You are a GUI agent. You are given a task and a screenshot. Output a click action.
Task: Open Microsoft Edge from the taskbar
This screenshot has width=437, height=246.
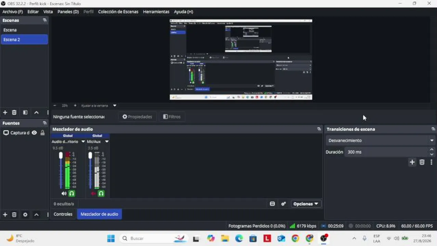(x=239, y=238)
